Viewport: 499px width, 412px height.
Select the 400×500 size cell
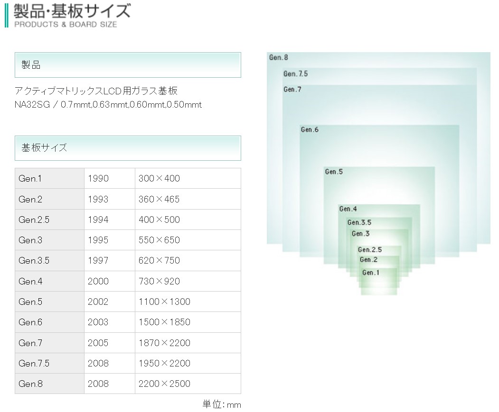pyautogui.click(x=188, y=220)
